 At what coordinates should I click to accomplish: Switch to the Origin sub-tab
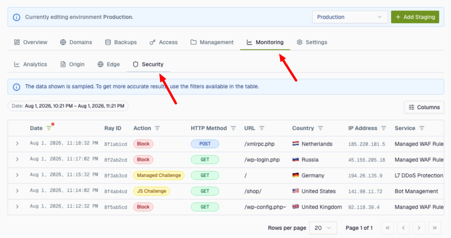coord(73,64)
